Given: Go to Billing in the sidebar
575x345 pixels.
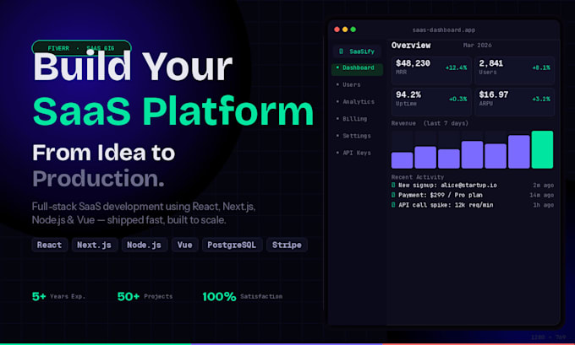Looking at the screenshot, I should pos(352,119).
